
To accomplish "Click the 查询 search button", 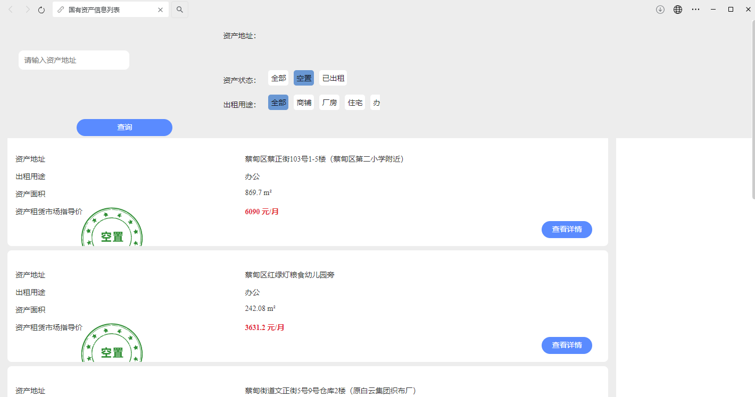I will [x=125, y=128].
